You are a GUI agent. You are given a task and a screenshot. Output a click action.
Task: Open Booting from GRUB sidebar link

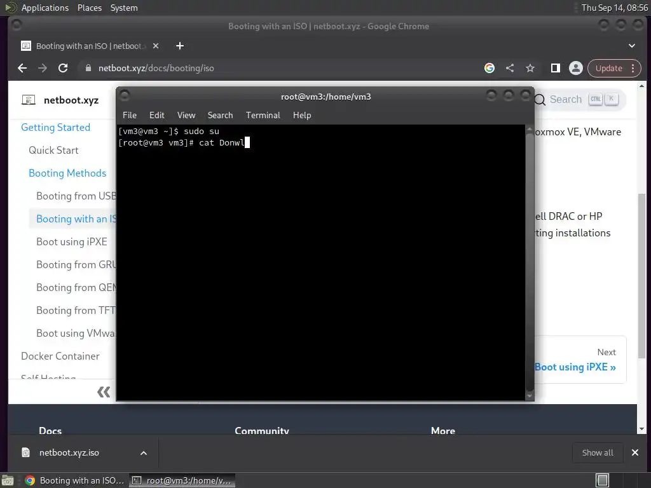[x=76, y=264]
